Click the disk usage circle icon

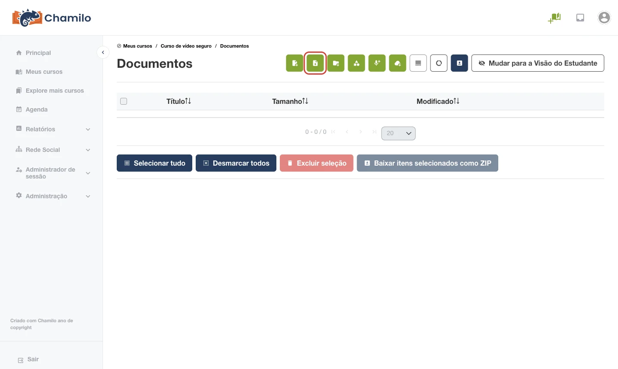tap(439, 63)
